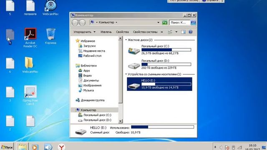Click in the Поиск search field
The height and width of the screenshot is (150, 267).
tap(180, 22)
